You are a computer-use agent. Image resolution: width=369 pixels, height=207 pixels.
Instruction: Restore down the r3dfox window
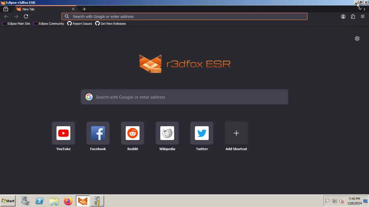(x=361, y=3)
